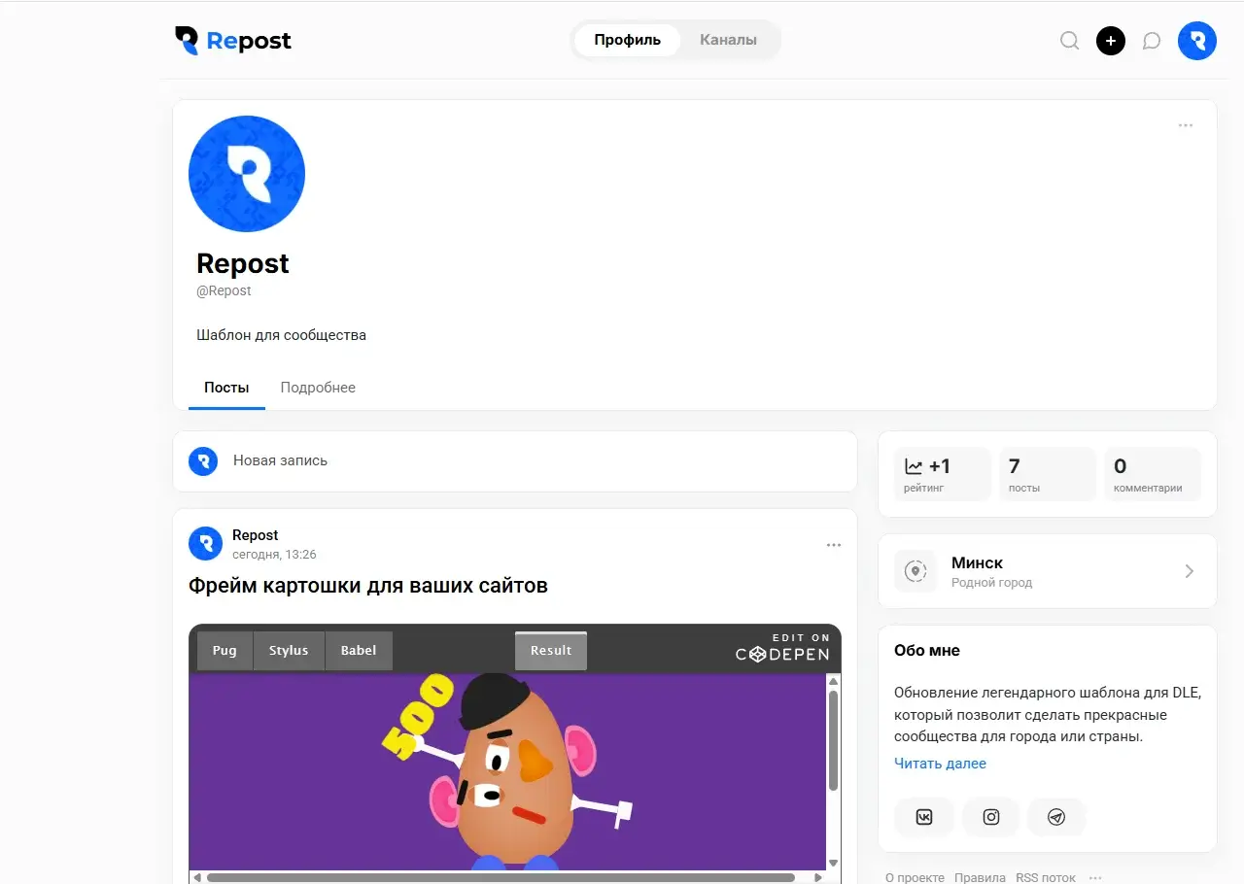Open Instagram social link button
Viewport: 1244px width, 884px height.
click(990, 817)
